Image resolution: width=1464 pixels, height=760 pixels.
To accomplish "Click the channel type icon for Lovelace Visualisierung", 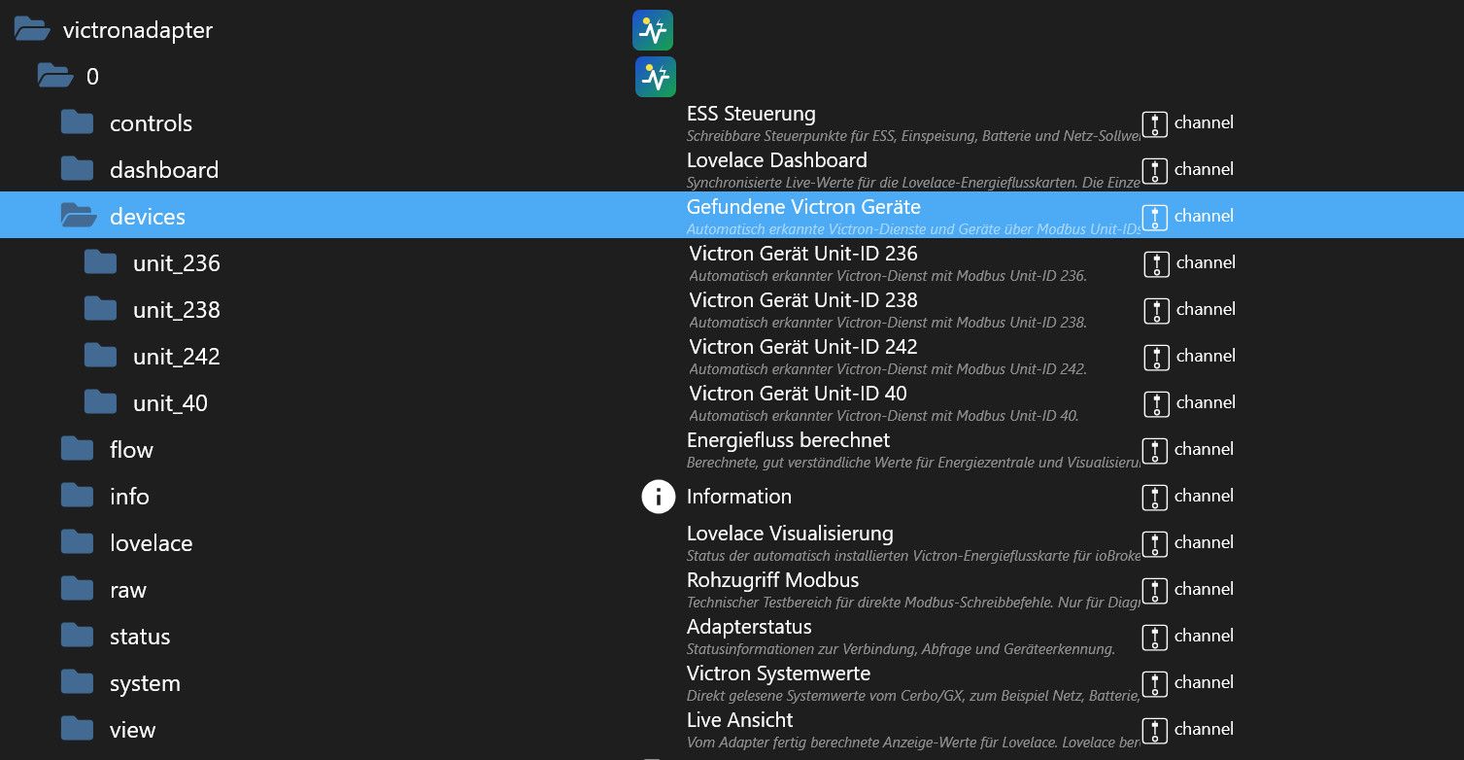I will 1154,543.
